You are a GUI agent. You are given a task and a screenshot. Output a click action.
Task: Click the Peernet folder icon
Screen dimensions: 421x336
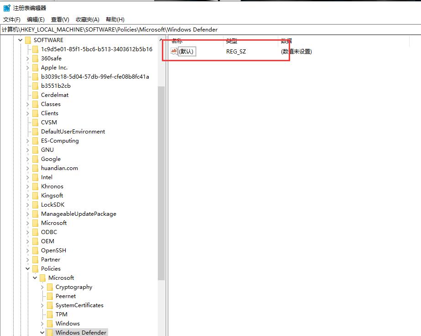point(50,296)
